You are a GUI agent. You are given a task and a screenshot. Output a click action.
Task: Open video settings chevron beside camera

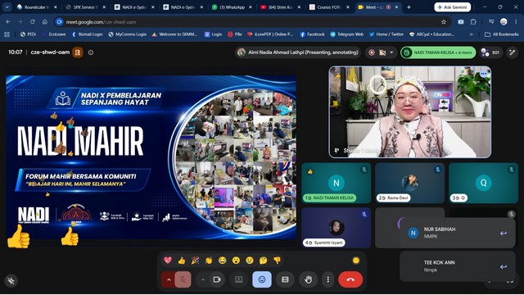pos(203,279)
